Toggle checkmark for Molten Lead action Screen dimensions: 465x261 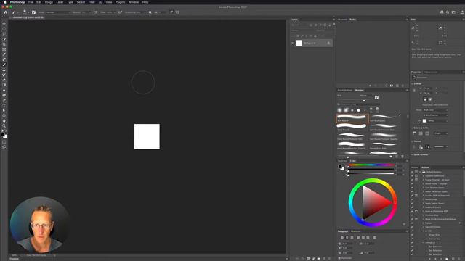tap(412, 199)
